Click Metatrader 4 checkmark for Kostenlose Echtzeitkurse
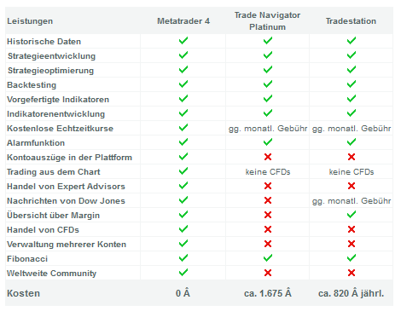 click(183, 128)
